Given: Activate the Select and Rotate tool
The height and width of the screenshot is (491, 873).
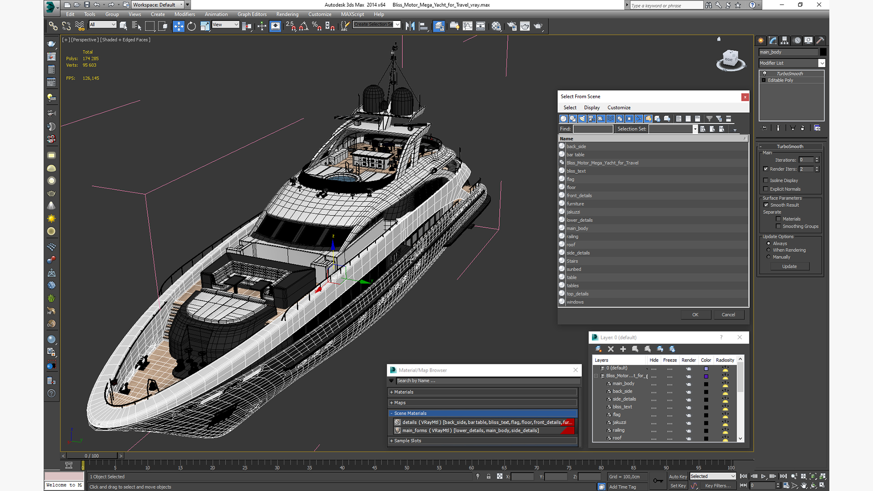Looking at the screenshot, I should [x=191, y=26].
